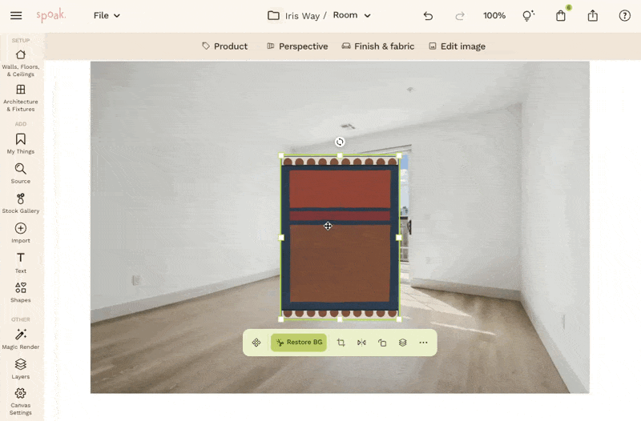Share or export the design
Screen dimensions: 641x421
pyautogui.click(x=592, y=15)
